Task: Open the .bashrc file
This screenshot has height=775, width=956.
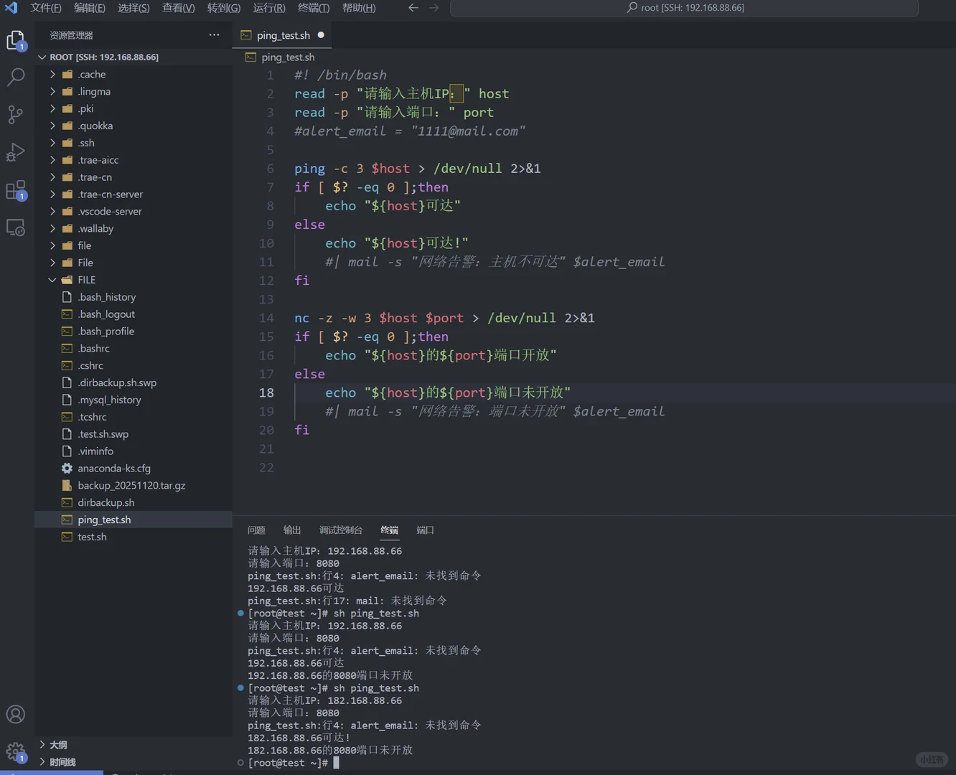Action: click(133, 349)
